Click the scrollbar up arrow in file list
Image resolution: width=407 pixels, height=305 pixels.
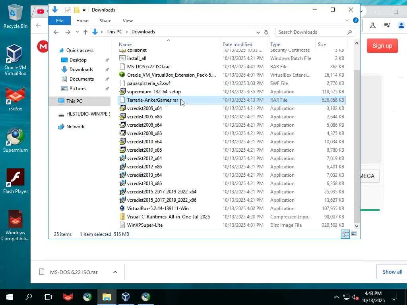coord(357,43)
